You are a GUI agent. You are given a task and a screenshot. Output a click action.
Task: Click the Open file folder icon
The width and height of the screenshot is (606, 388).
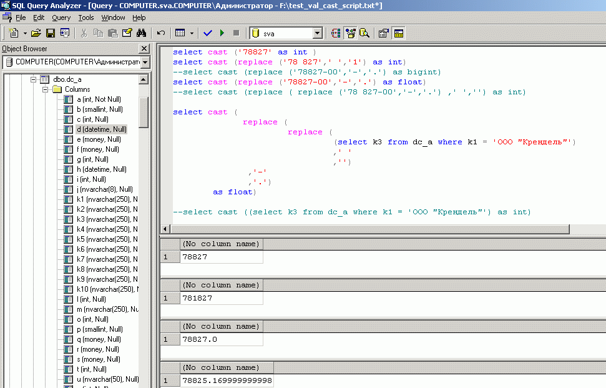[36, 33]
